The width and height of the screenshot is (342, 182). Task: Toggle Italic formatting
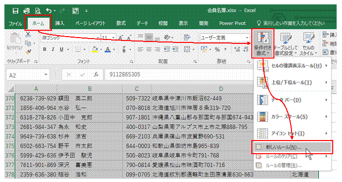click(53, 49)
